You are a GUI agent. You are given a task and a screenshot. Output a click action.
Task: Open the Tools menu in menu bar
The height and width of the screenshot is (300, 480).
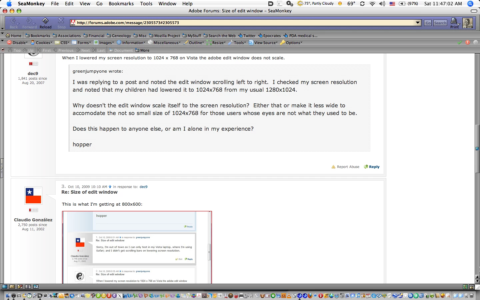pos(146,4)
